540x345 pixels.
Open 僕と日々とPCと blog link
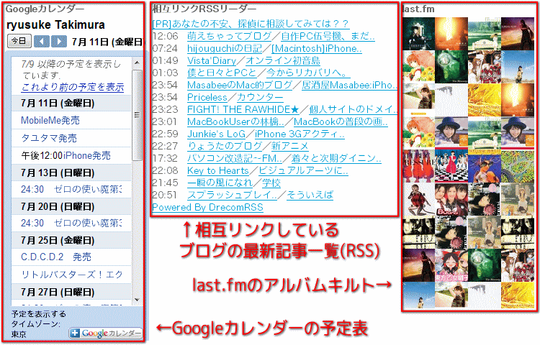222,73
